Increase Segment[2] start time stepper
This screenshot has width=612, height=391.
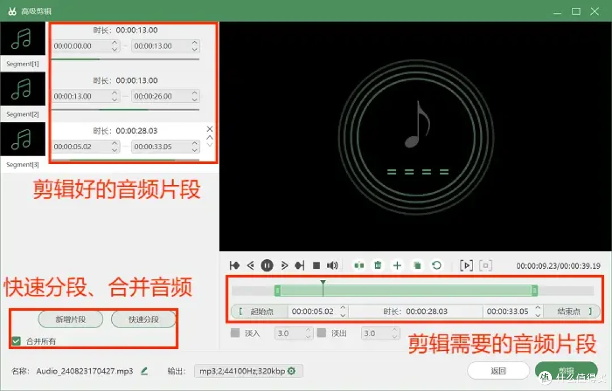coord(114,93)
